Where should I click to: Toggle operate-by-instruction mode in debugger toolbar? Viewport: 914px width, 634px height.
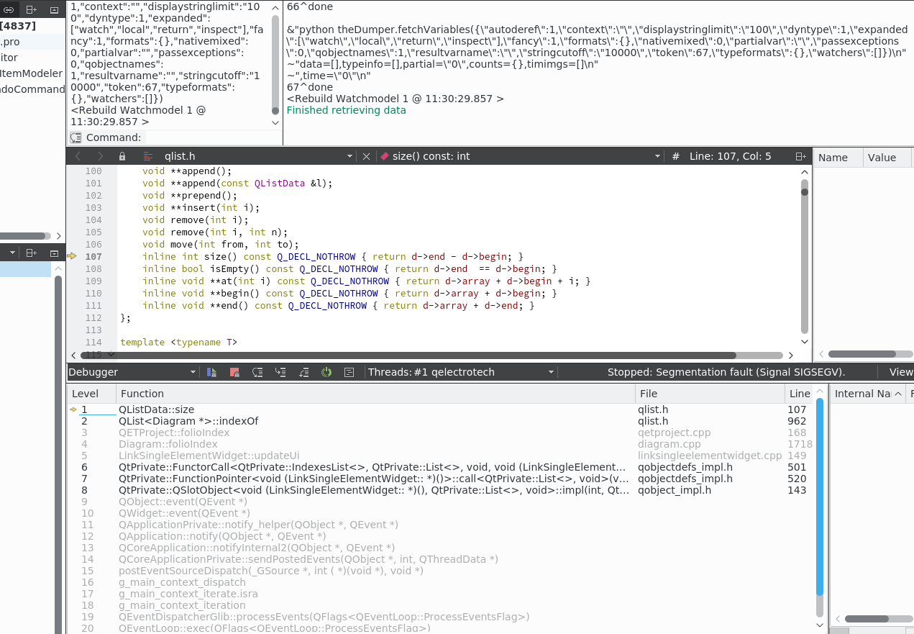(x=349, y=372)
